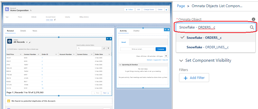
Task: Open Order ID 5 link
Action: click(42, 71)
